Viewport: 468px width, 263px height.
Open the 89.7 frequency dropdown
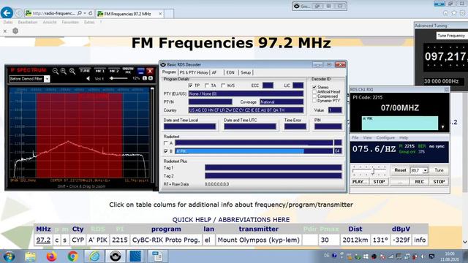(426, 170)
